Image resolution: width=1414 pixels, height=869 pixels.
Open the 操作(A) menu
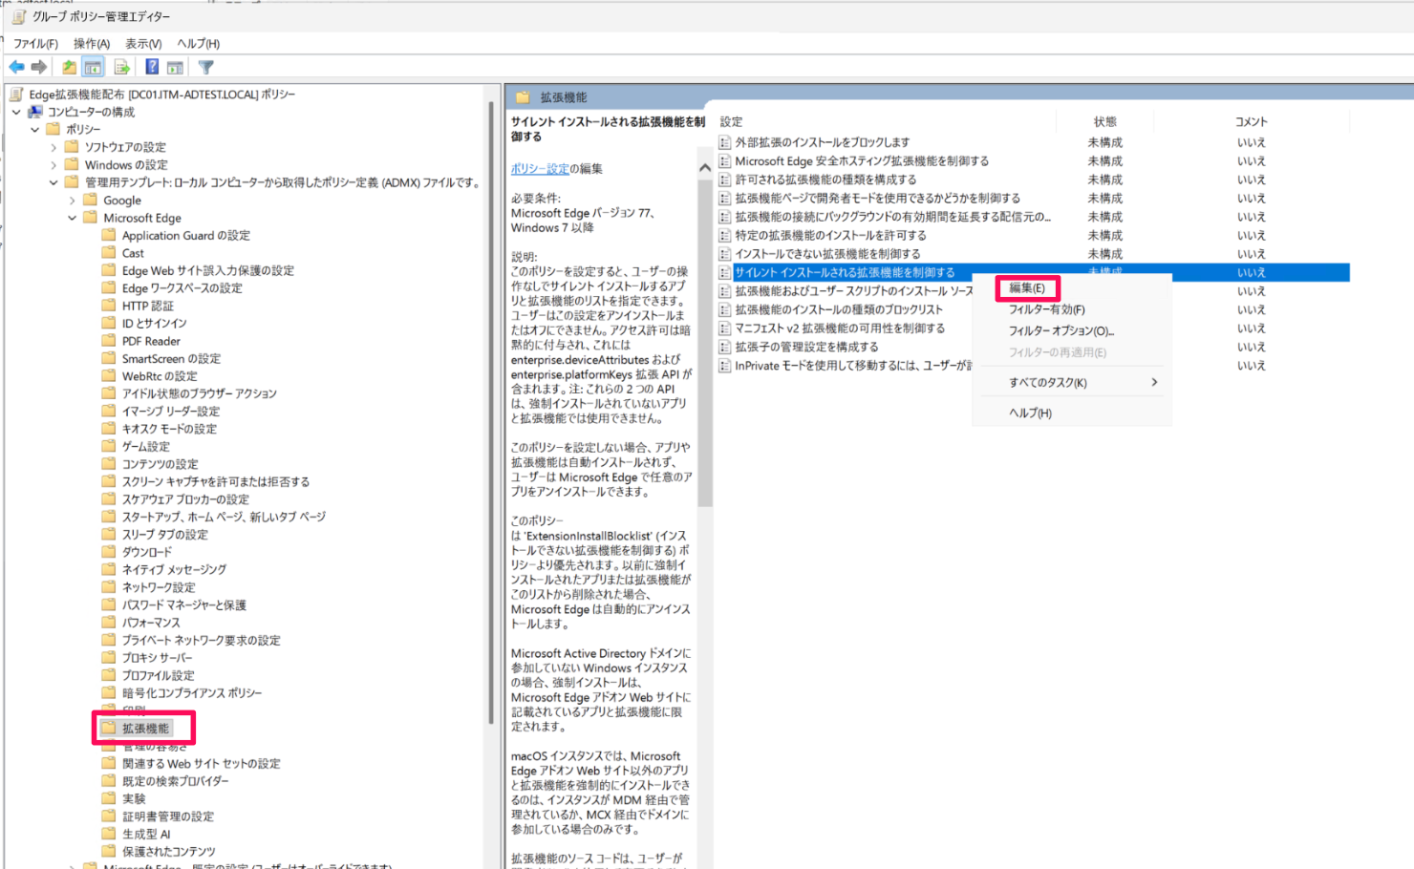tap(92, 44)
